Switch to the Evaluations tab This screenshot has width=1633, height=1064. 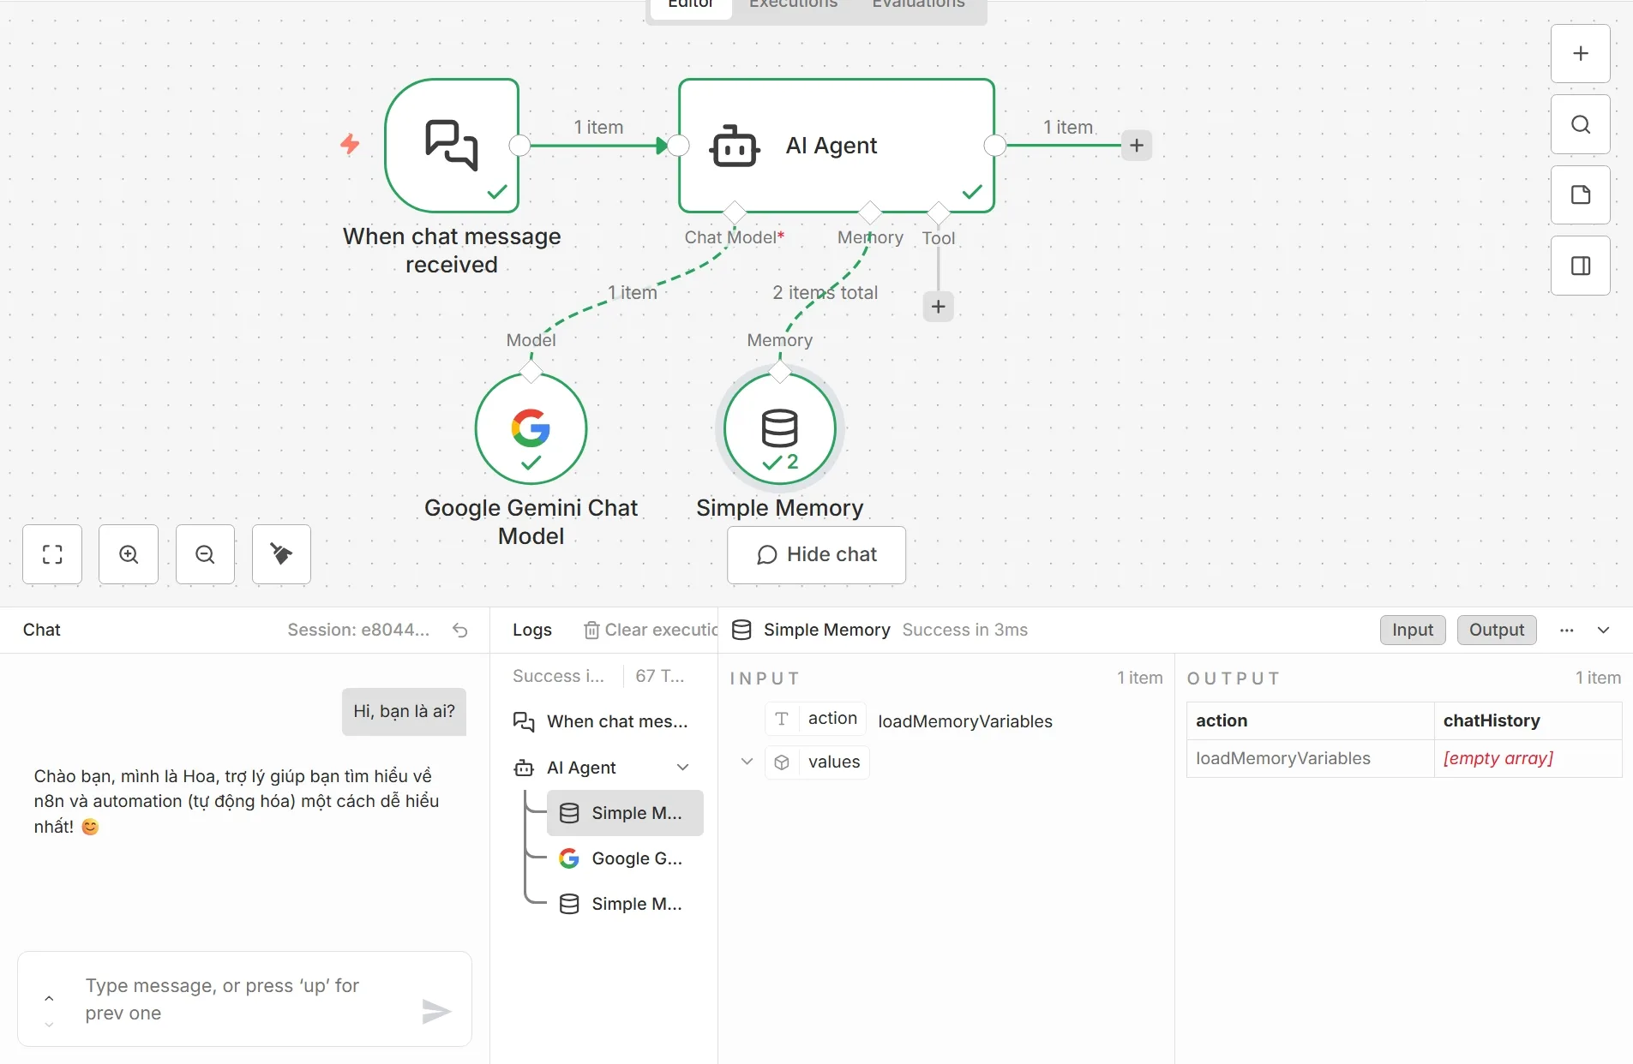918,5
